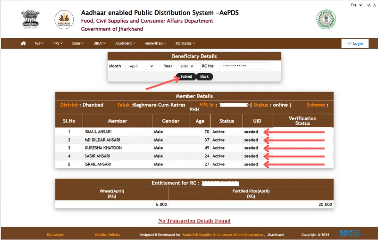Expand the FPS menu
The width and height of the screenshot is (378, 240).
coord(58,43)
